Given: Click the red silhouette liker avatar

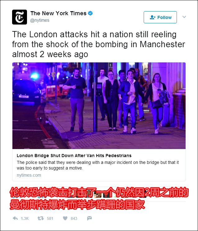Looking at the screenshot, I should (106, 194).
